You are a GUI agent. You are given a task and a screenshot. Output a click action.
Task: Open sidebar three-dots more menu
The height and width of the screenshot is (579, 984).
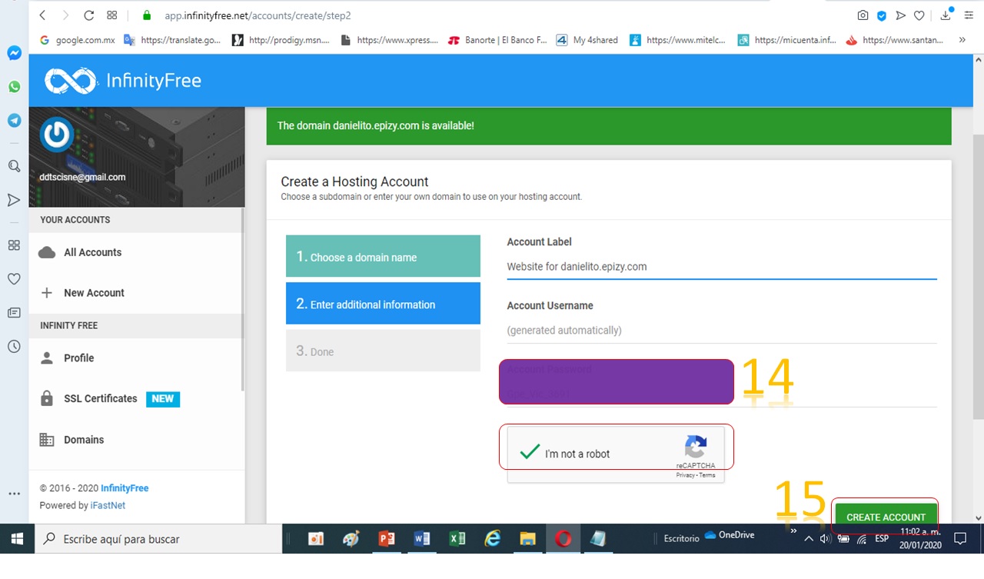click(14, 494)
